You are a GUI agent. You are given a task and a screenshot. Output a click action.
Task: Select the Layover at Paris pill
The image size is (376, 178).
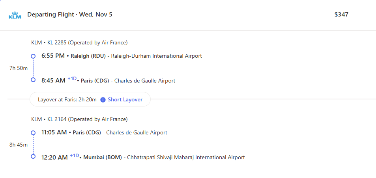(x=90, y=99)
